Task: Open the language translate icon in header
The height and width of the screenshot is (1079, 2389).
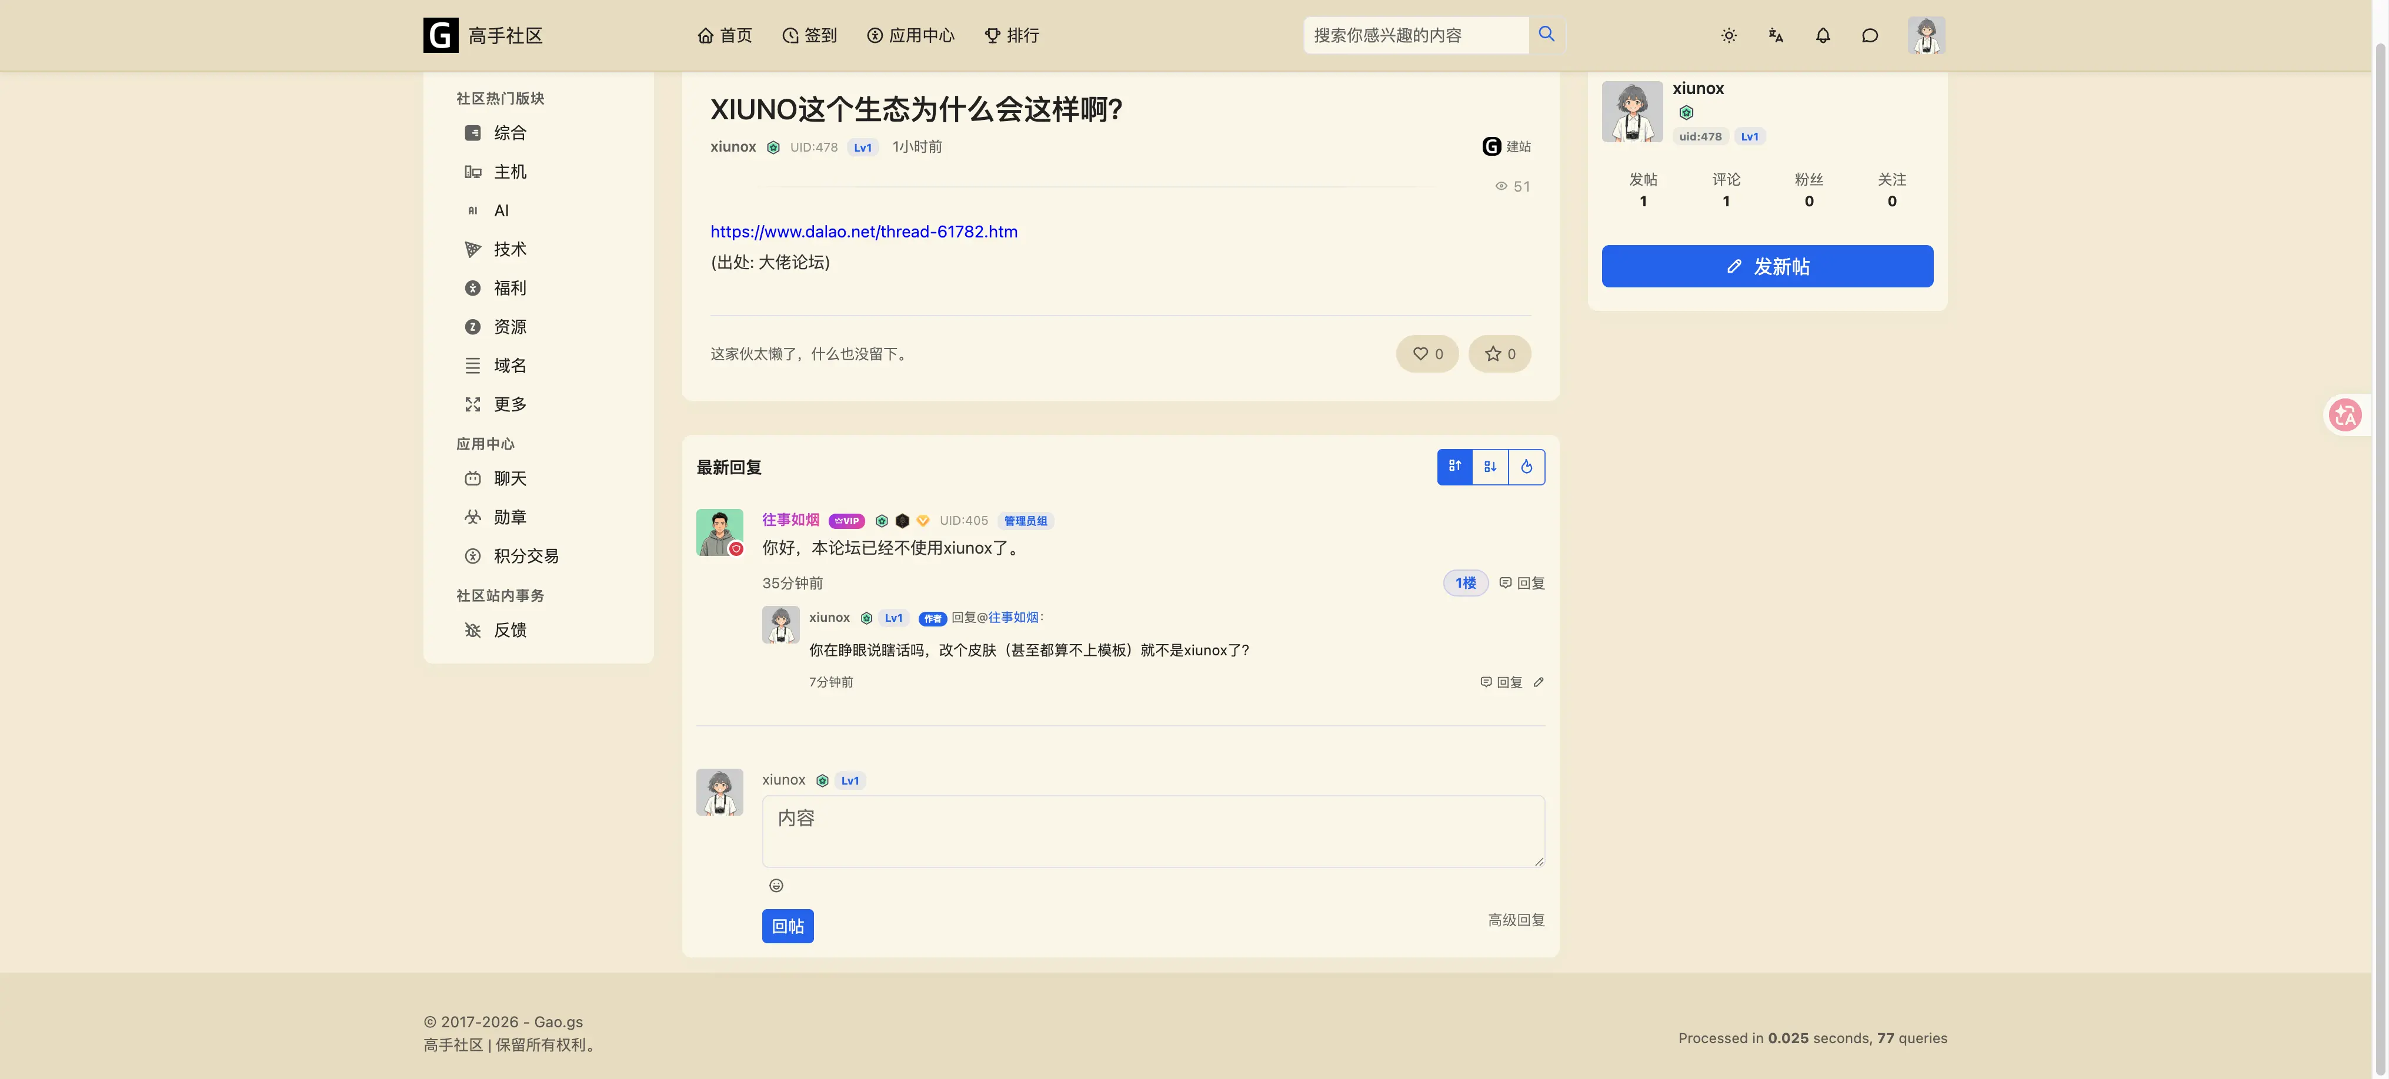Action: (x=1775, y=35)
